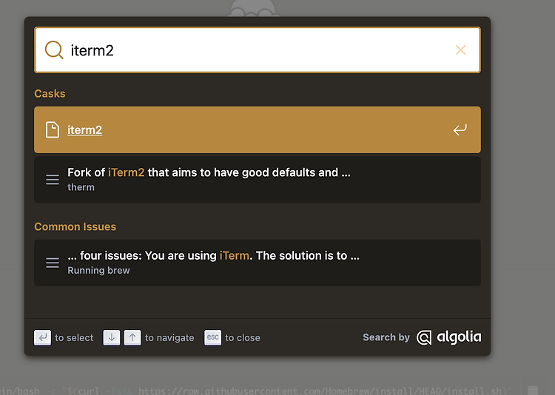Screen dimensions: 555x395
Task: Click the 'therm' subtitle text
Action: (x=81, y=187)
